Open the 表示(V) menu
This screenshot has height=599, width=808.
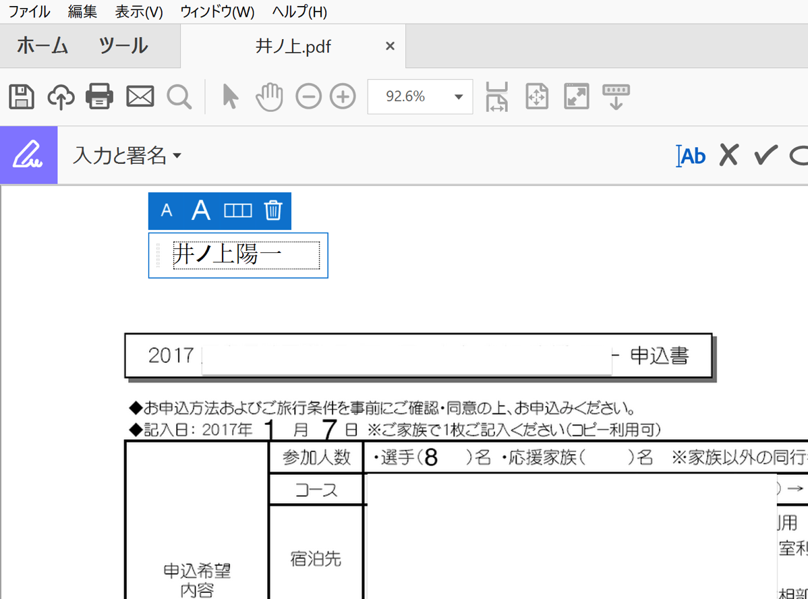pyautogui.click(x=139, y=11)
